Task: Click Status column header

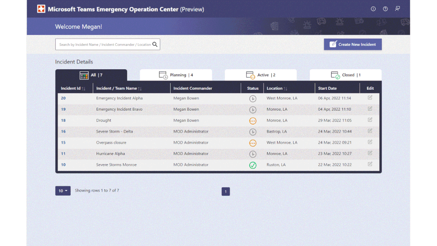Action: 252,88
